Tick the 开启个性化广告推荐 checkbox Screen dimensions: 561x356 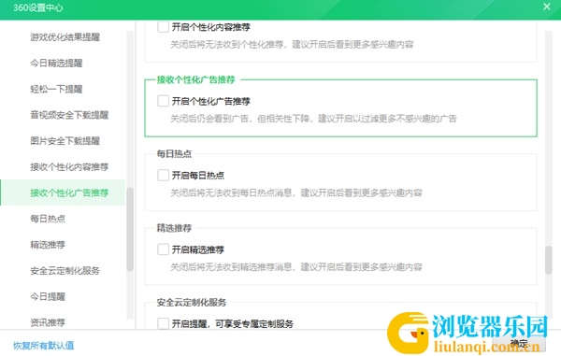(163, 101)
